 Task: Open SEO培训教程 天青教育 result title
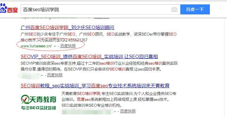95,86
